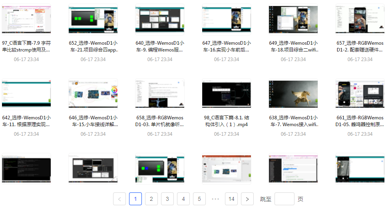Focus the jump-to-page input field
This screenshot has width=390, height=206.
point(284,199)
